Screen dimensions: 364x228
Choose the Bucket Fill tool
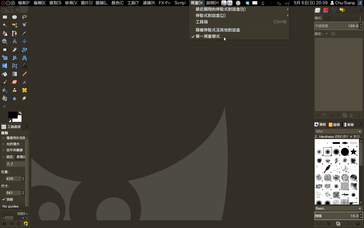(5, 74)
